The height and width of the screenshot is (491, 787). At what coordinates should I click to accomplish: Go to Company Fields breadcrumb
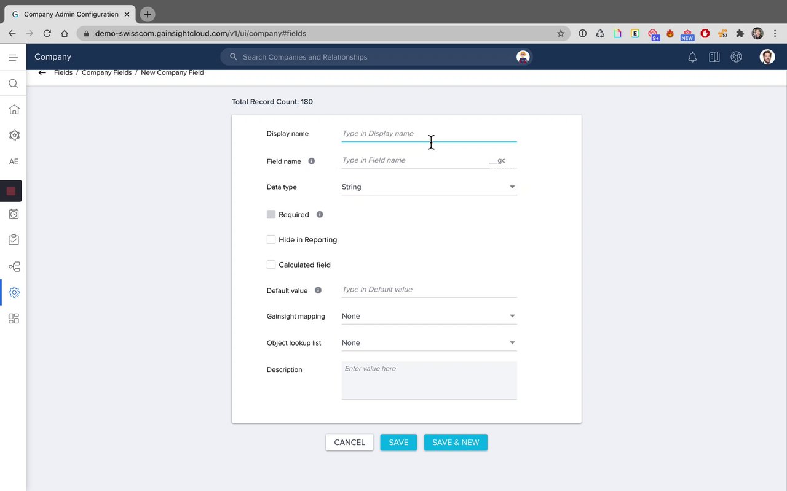coord(107,72)
